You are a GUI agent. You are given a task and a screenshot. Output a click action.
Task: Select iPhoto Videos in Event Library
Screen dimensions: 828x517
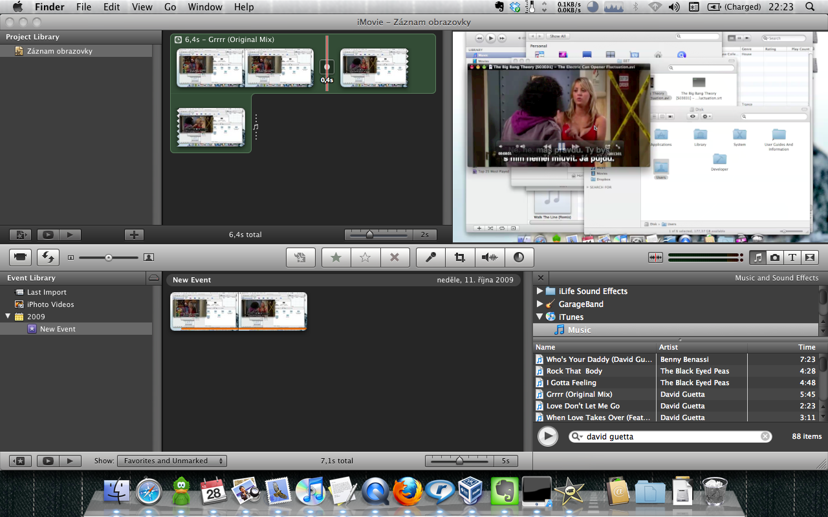click(x=50, y=304)
